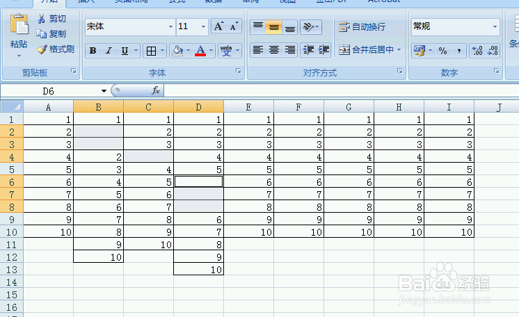The height and width of the screenshot is (317, 519).
Task: Select row 13 header
Action: tap(12, 270)
